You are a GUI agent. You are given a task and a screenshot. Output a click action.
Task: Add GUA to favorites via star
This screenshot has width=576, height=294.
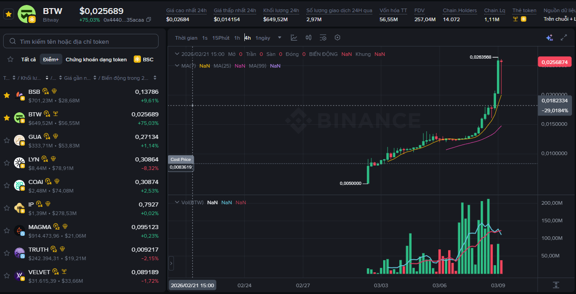coord(7,140)
